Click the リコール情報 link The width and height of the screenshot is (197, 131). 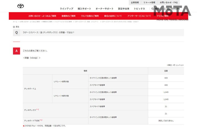point(150,2)
